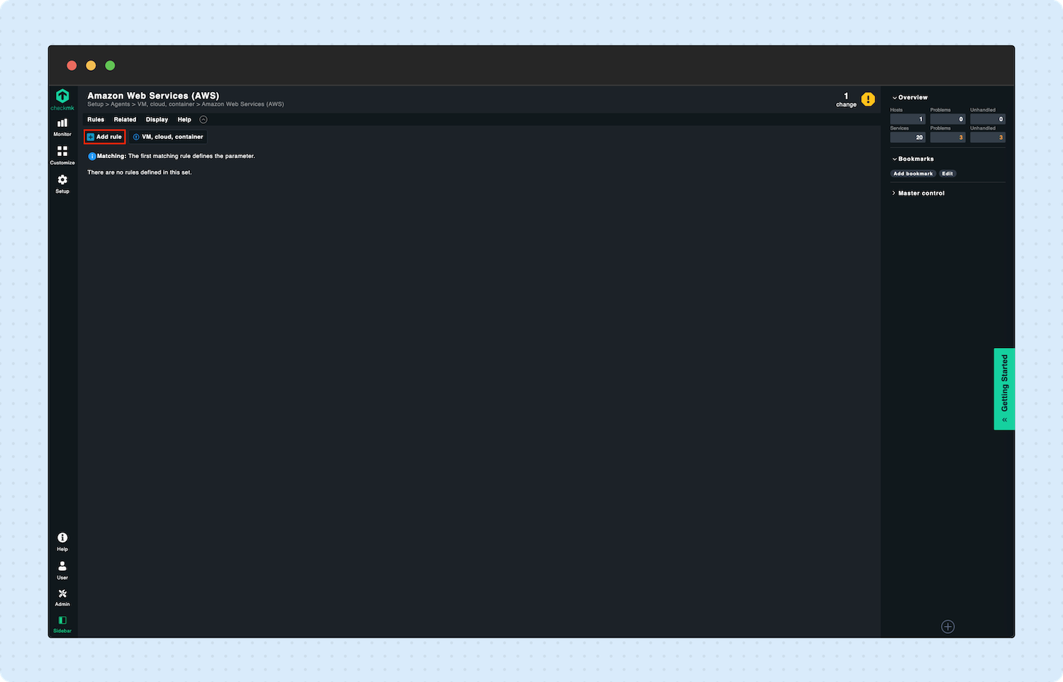This screenshot has height=682, width=1063.
Task: Click Setup in the breadcrumb
Action: (95, 104)
